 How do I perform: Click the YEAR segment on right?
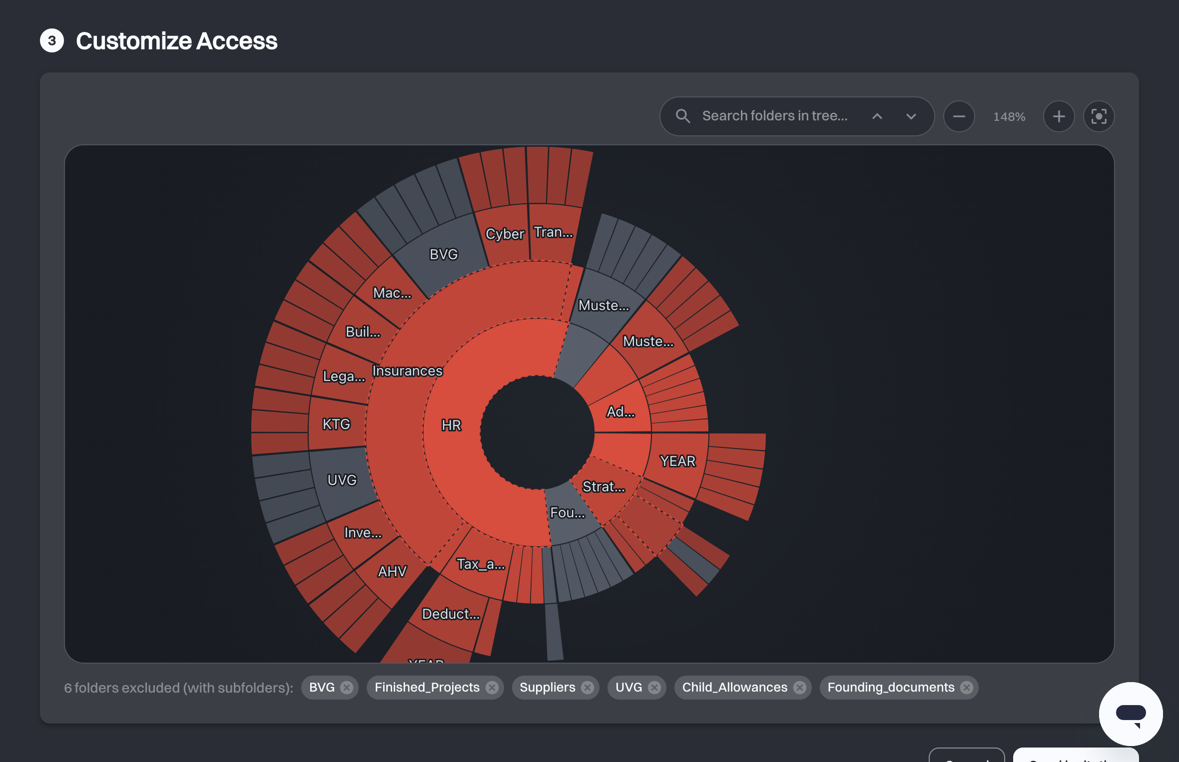(677, 461)
